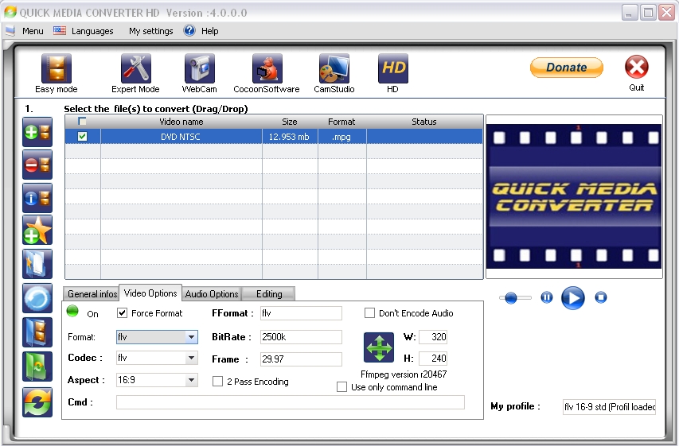Click the Format column header
The image size is (679, 446).
(341, 122)
